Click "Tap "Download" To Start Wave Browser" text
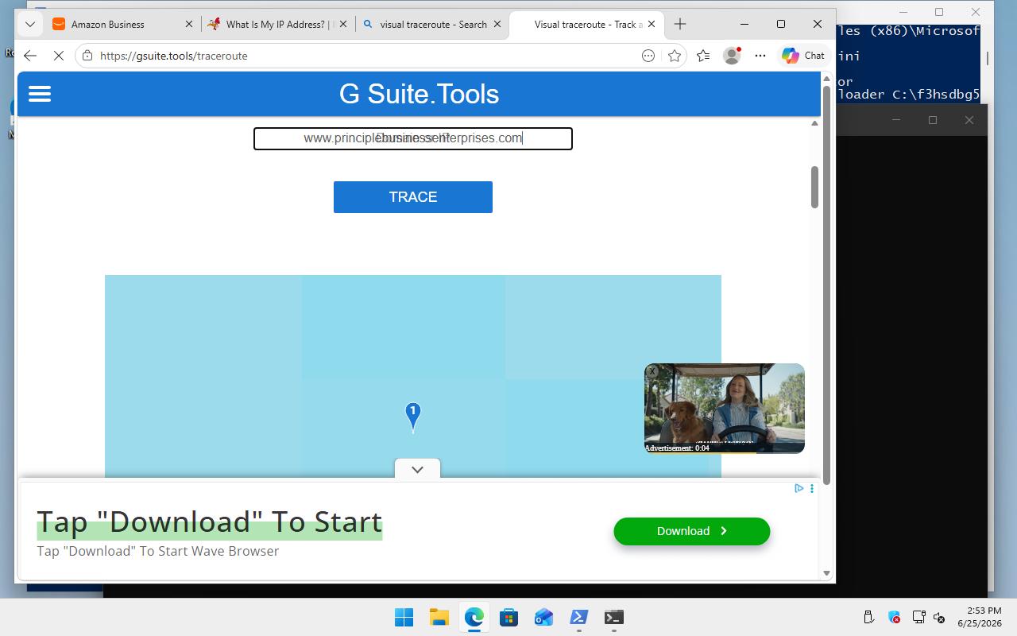 [x=157, y=551]
